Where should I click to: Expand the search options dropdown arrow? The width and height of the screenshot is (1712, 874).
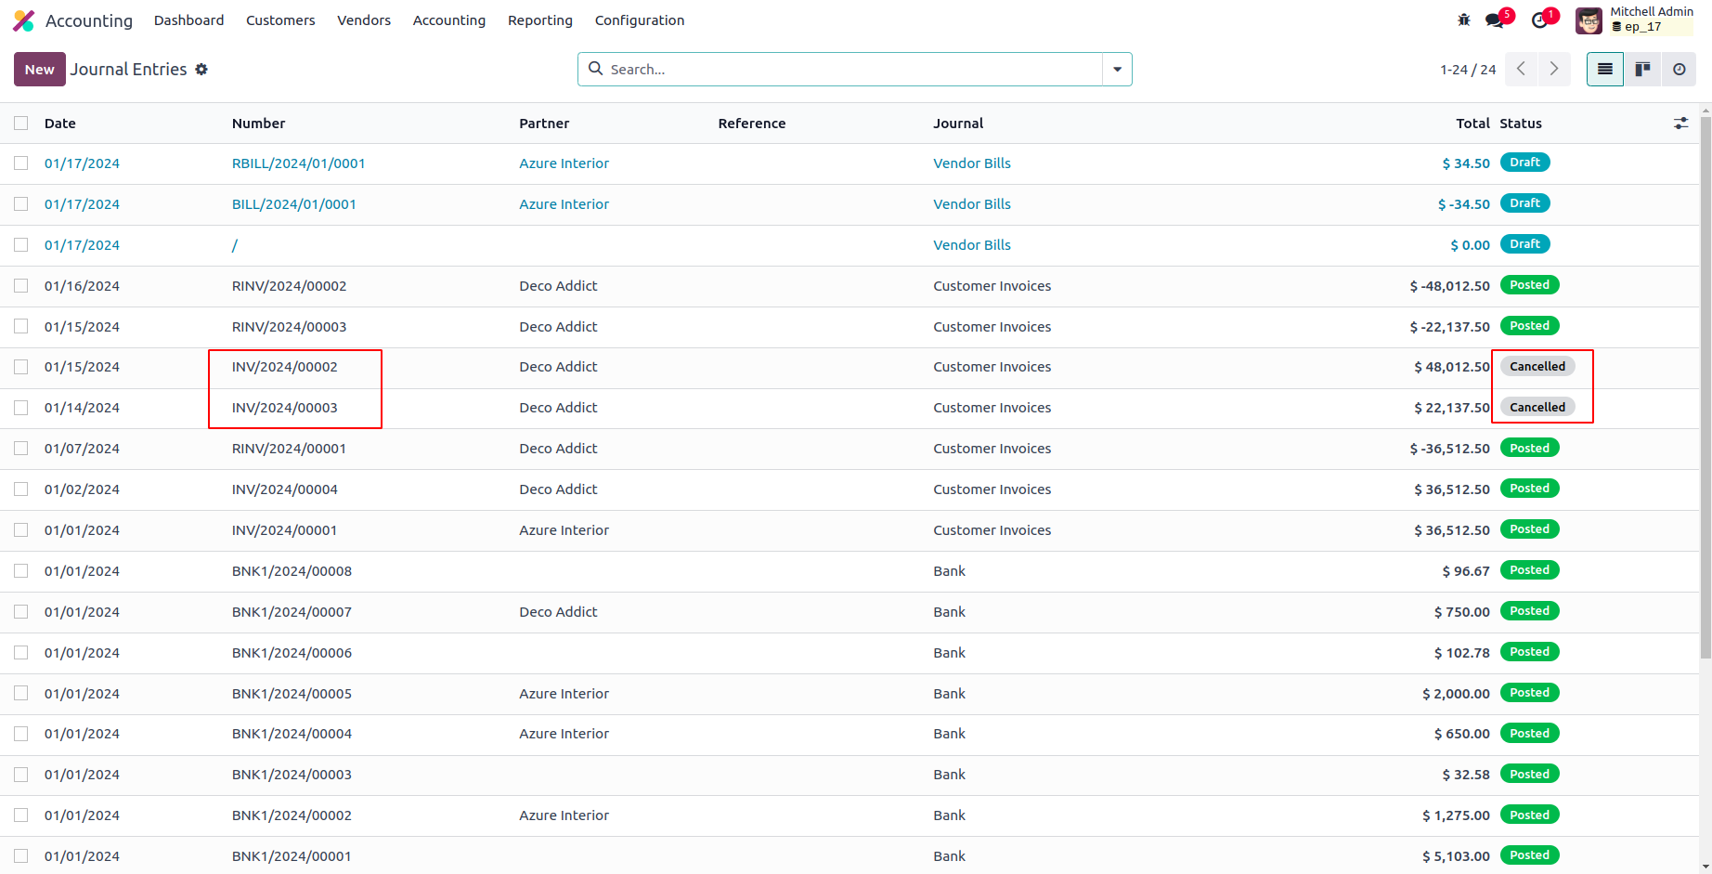point(1117,70)
